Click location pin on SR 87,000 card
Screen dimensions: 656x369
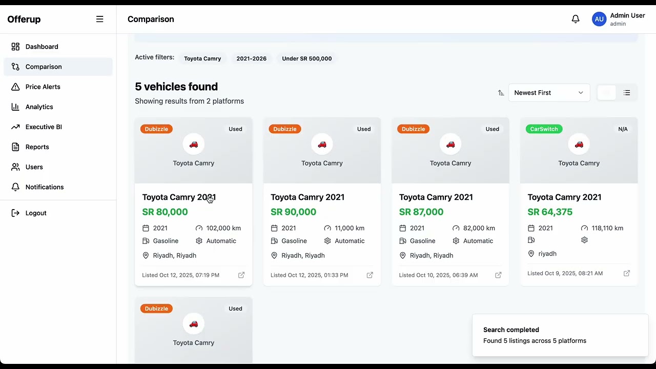pyautogui.click(x=402, y=255)
